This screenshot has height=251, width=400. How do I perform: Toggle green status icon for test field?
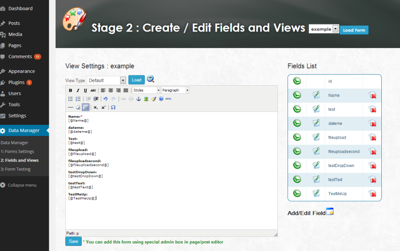tap(297, 109)
